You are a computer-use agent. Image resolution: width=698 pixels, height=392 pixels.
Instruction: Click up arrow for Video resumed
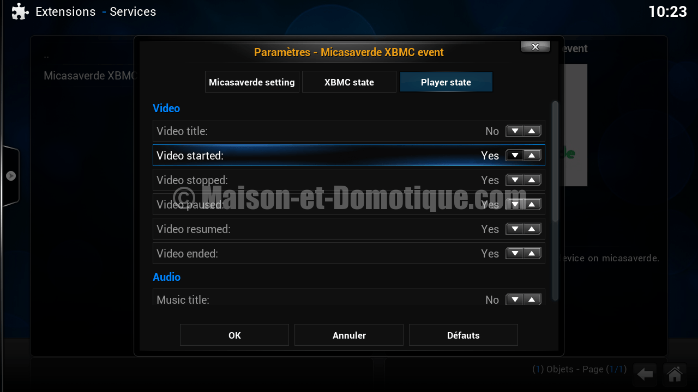pyautogui.click(x=532, y=229)
